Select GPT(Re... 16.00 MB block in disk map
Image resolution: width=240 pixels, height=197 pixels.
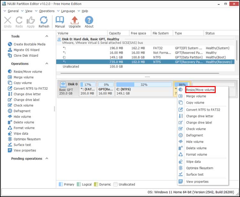pos(106,89)
